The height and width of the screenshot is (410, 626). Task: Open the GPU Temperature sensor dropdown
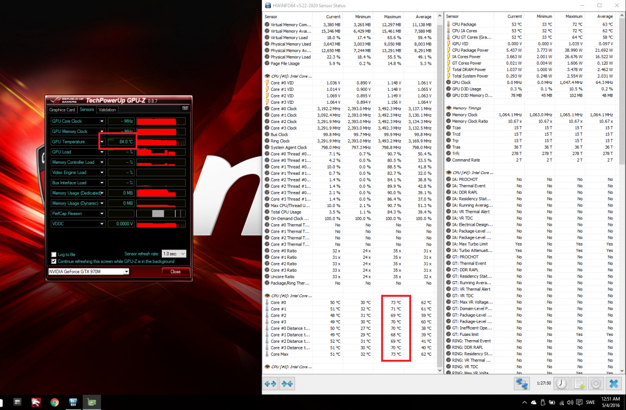point(102,142)
